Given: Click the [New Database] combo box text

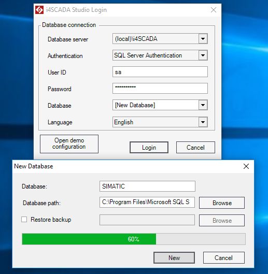Looking at the screenshot, I should [x=135, y=105].
